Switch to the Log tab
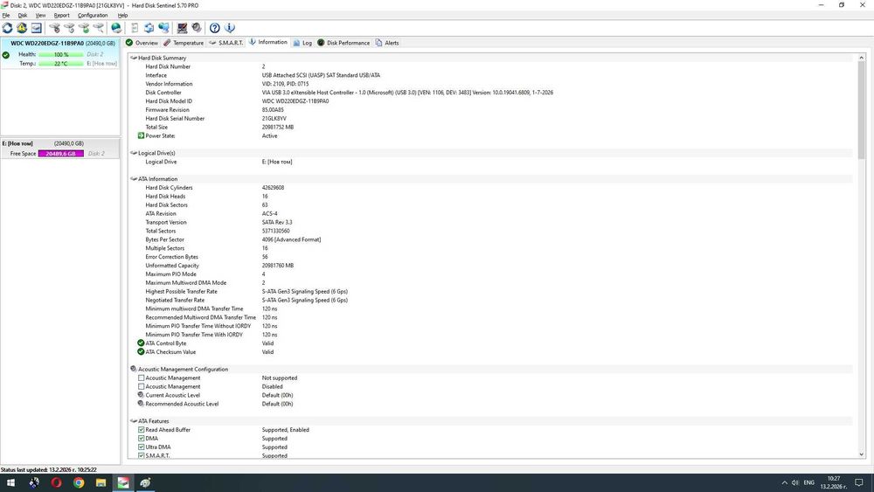This screenshot has height=492, width=874. click(302, 43)
